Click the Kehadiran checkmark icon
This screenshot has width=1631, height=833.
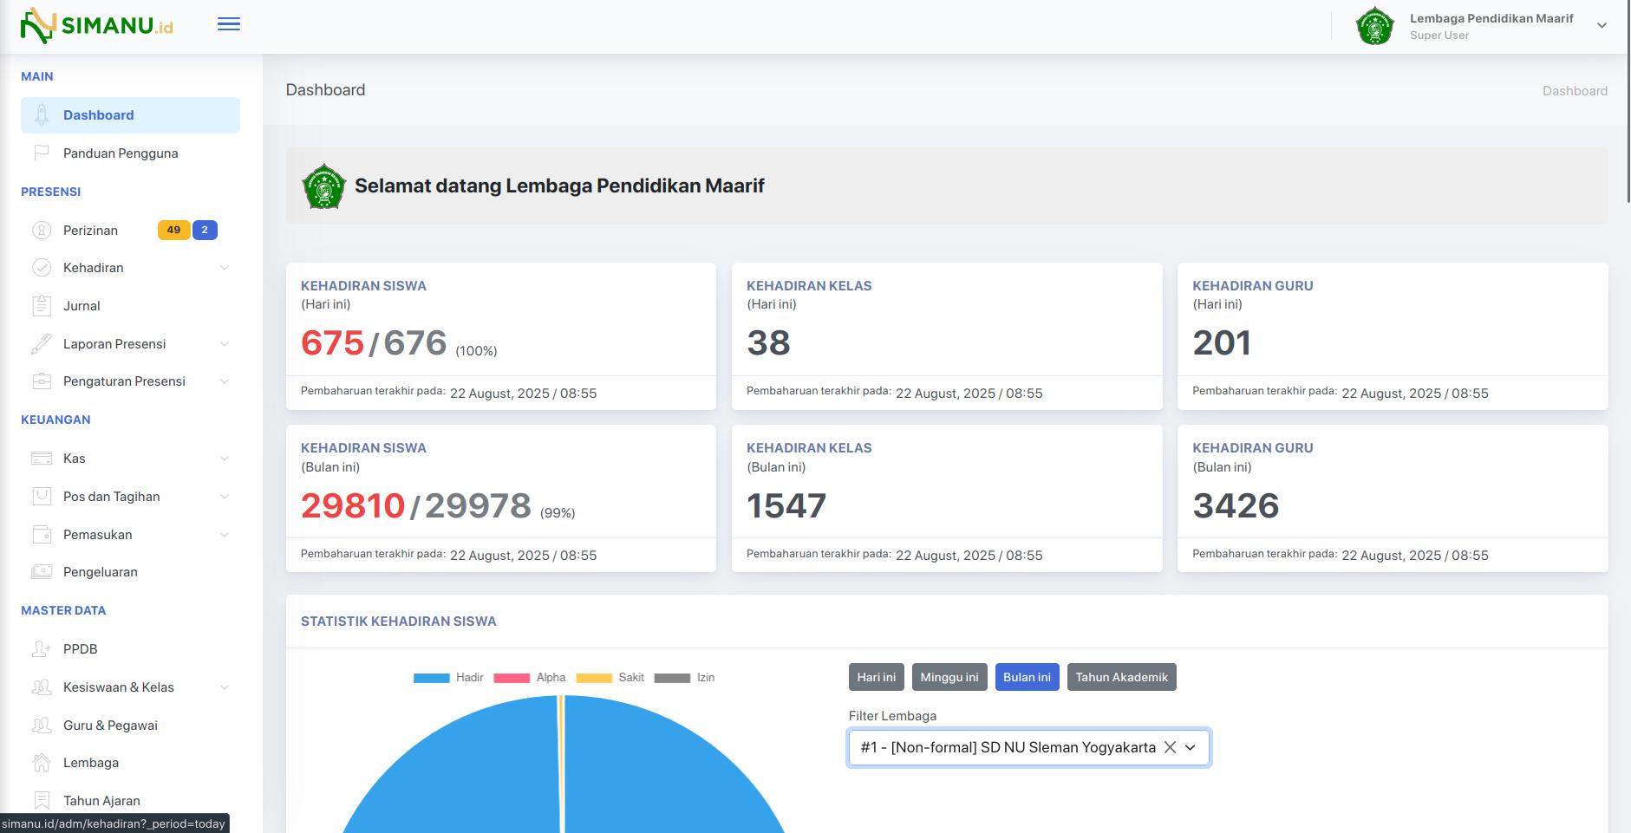click(x=42, y=268)
